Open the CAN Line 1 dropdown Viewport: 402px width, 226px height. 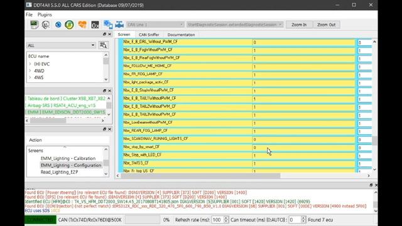point(155,24)
